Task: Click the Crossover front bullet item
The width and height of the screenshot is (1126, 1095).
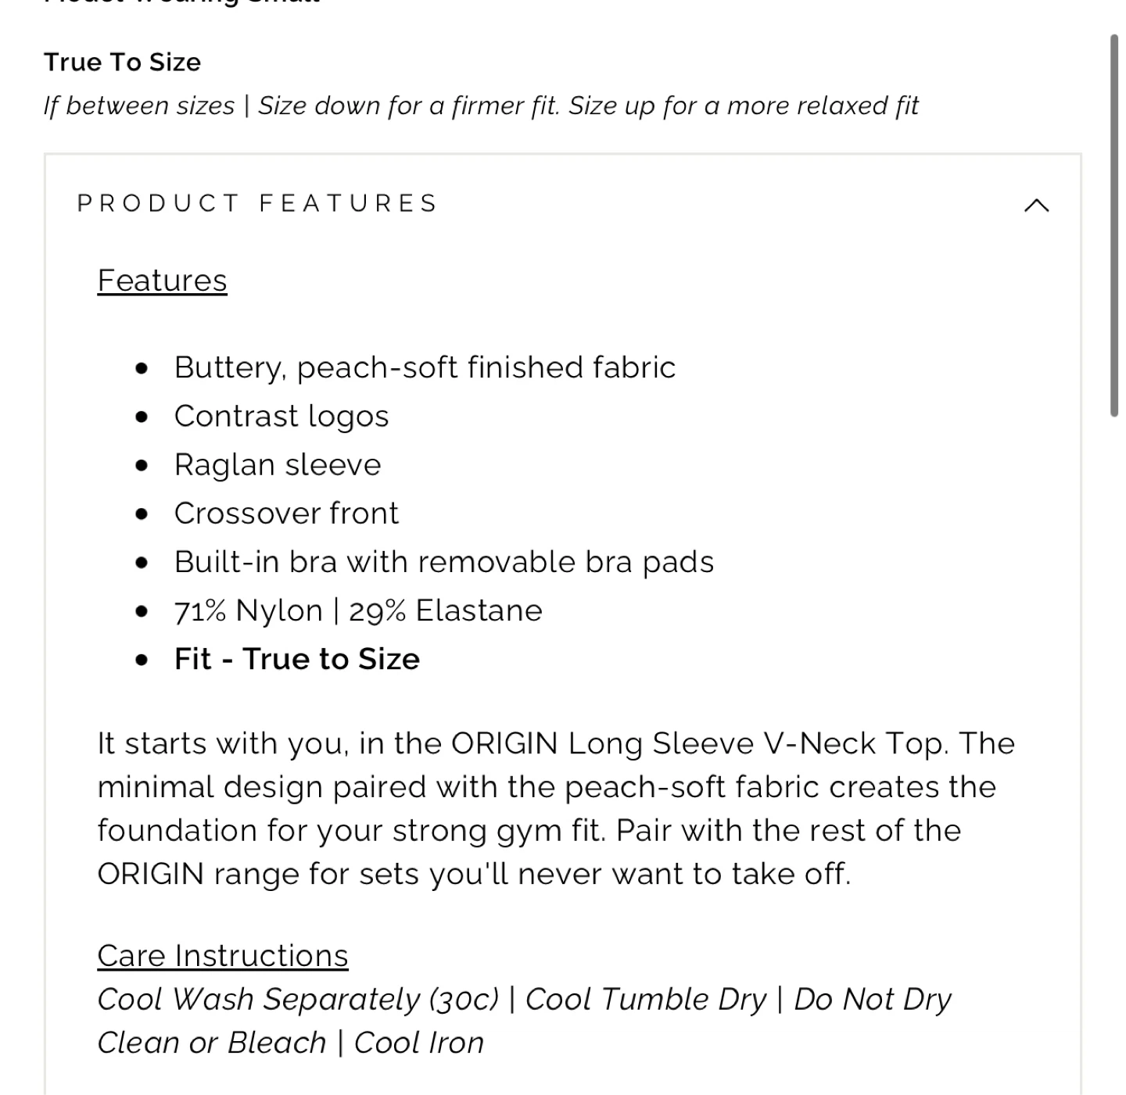Action: pyautogui.click(x=286, y=514)
